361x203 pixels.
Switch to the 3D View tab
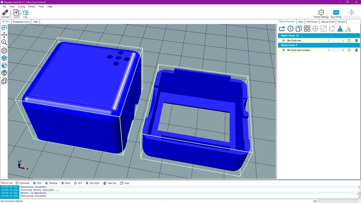(x=6, y=21)
